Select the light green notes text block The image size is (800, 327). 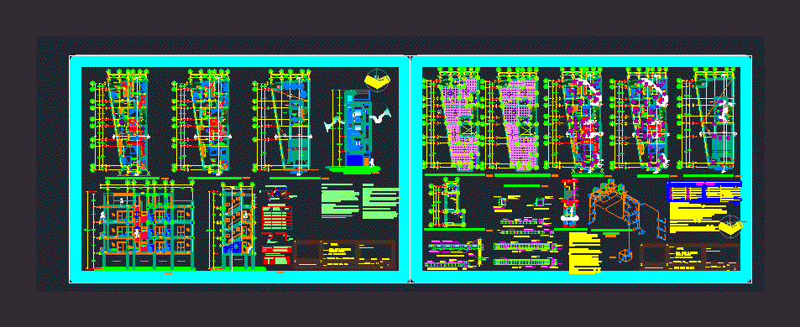(x=360, y=201)
